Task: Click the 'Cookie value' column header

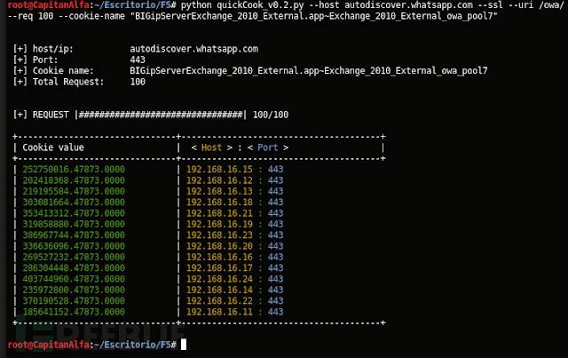Action: coord(53,147)
